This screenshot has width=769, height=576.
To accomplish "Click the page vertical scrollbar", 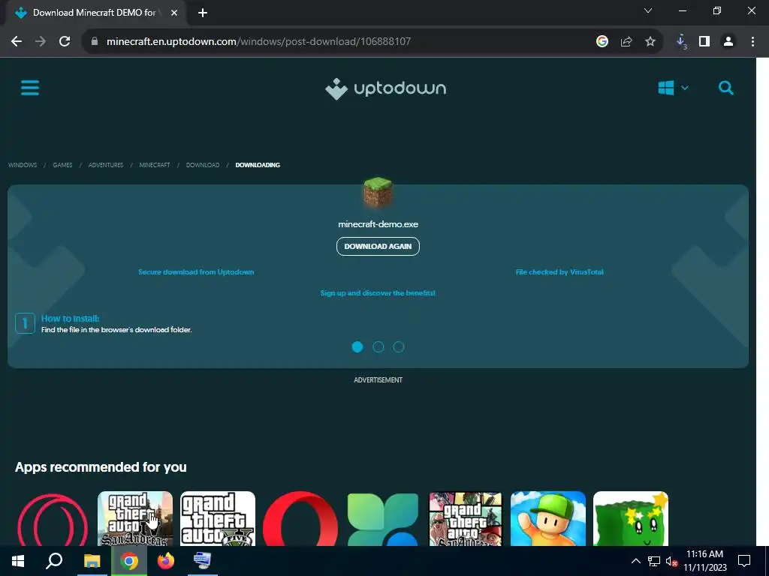I will point(763,301).
